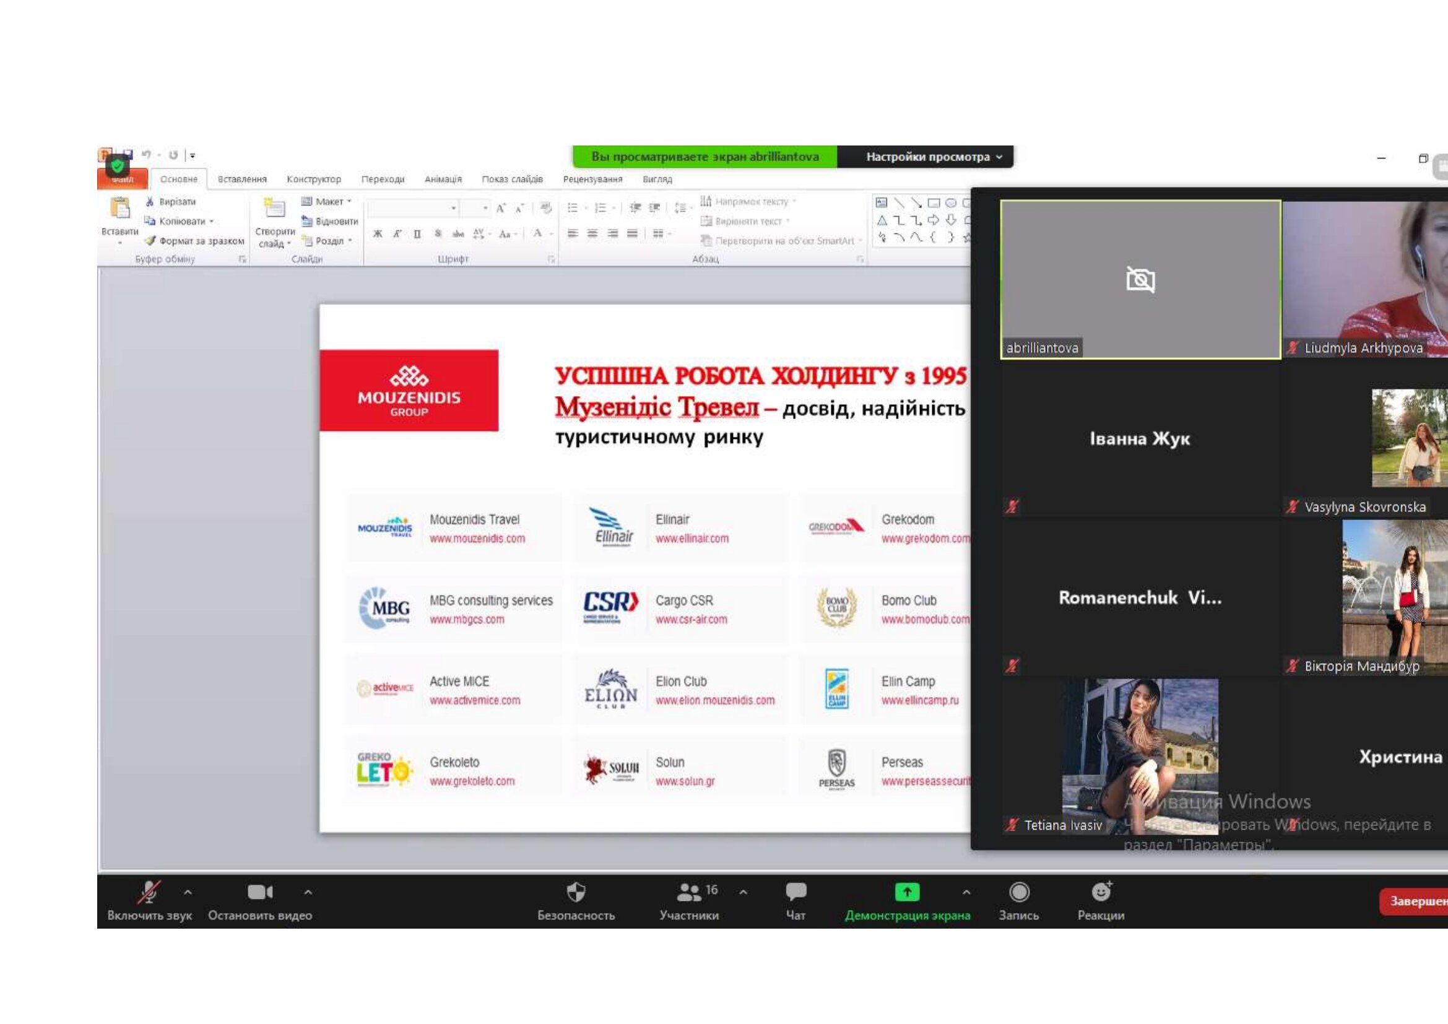The height and width of the screenshot is (1024, 1448).
Task: Select the Left Brace shape
Action: point(934,238)
